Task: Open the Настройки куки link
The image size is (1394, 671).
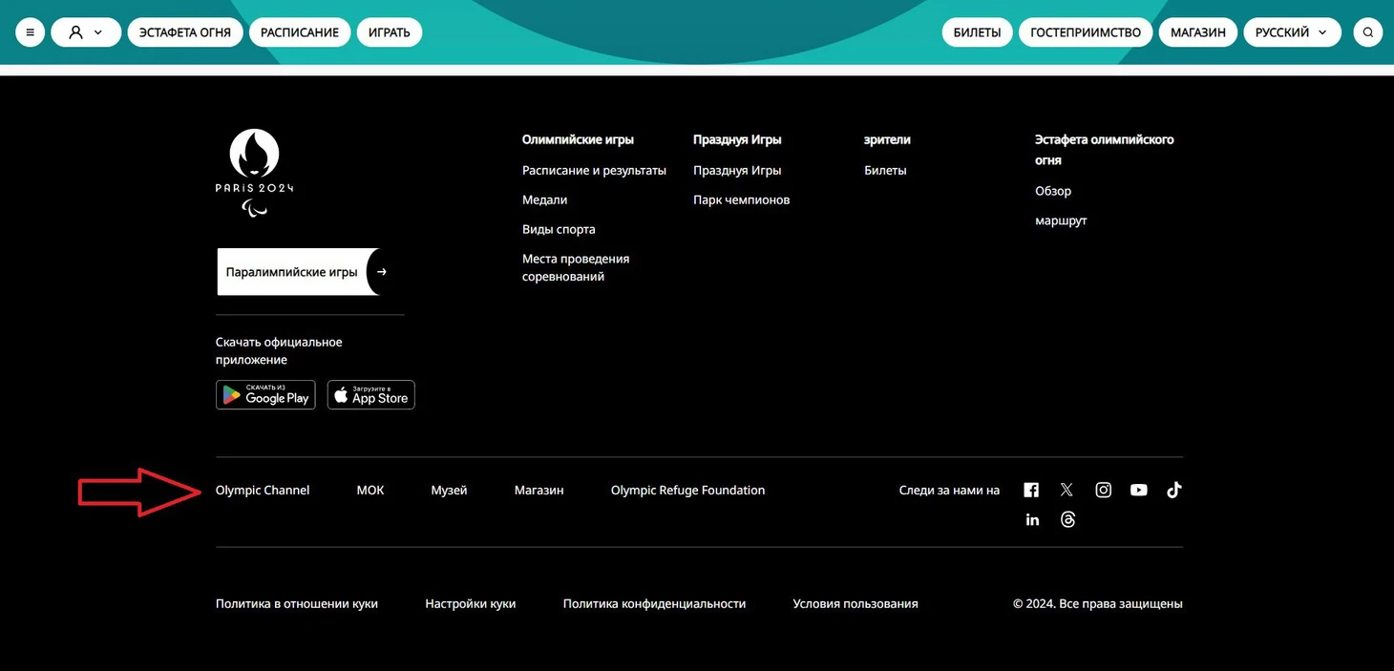Action: [470, 604]
